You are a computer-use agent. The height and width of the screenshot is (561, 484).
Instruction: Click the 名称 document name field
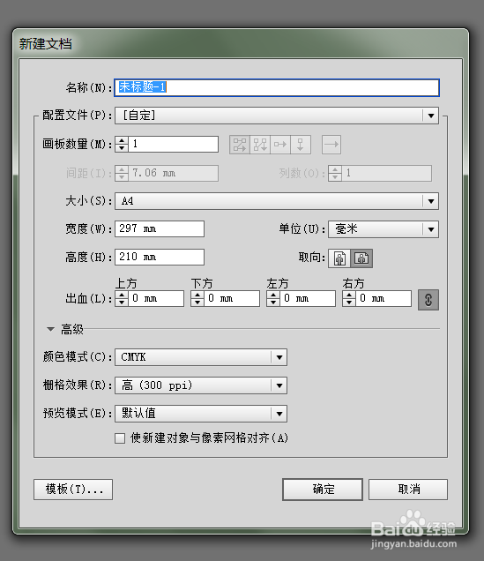[x=277, y=87]
